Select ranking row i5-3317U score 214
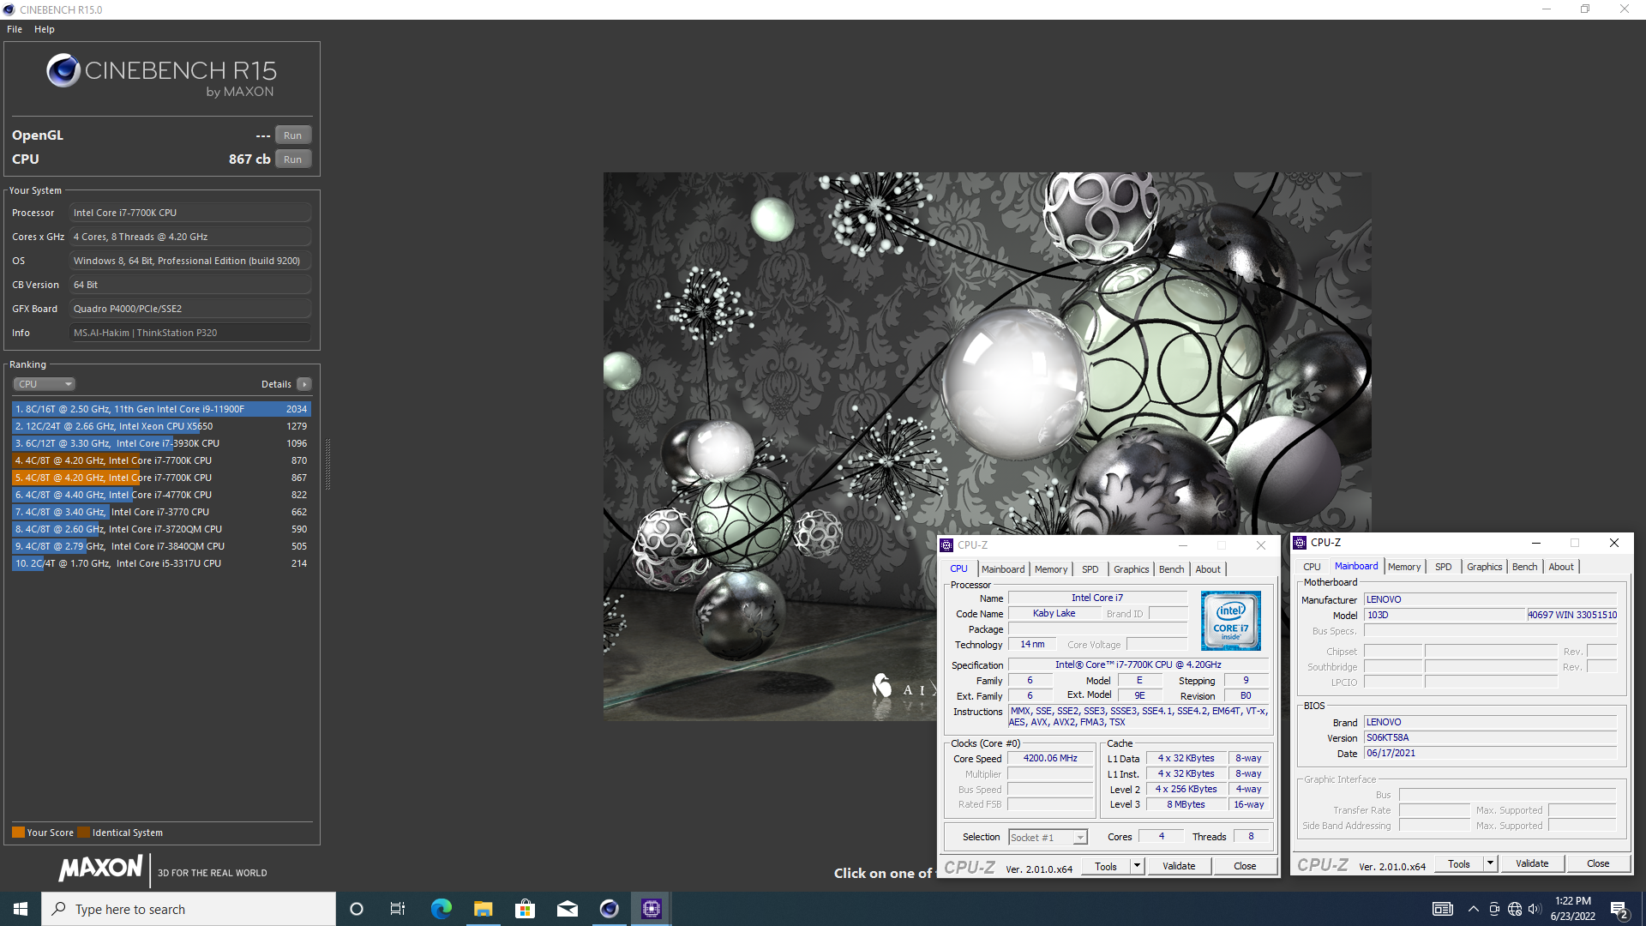The width and height of the screenshot is (1646, 926). (x=161, y=563)
